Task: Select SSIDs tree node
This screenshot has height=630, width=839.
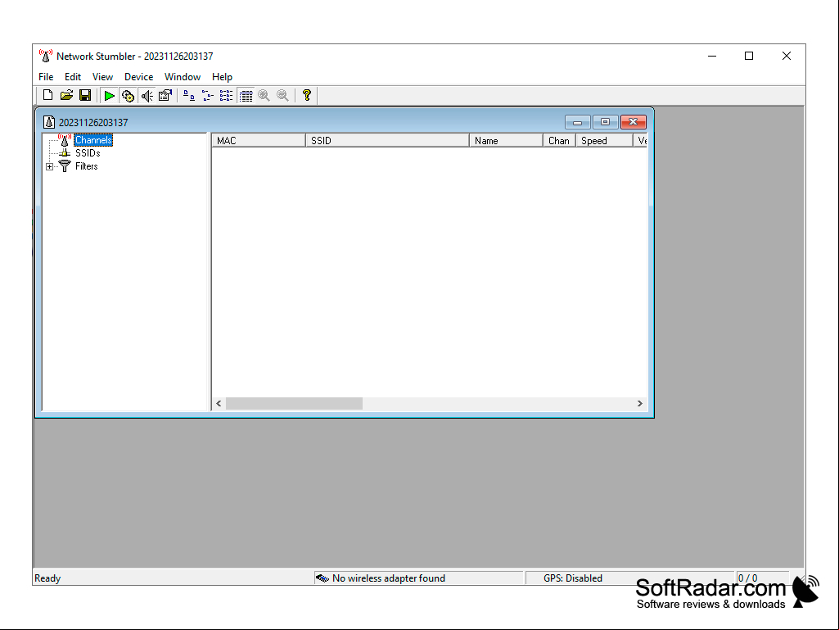Action: click(x=88, y=153)
